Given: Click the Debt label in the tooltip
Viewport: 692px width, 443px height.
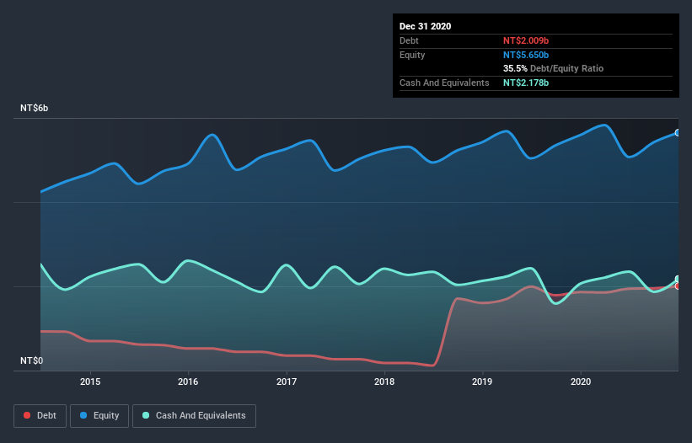Looking at the screenshot, I should click(409, 40).
